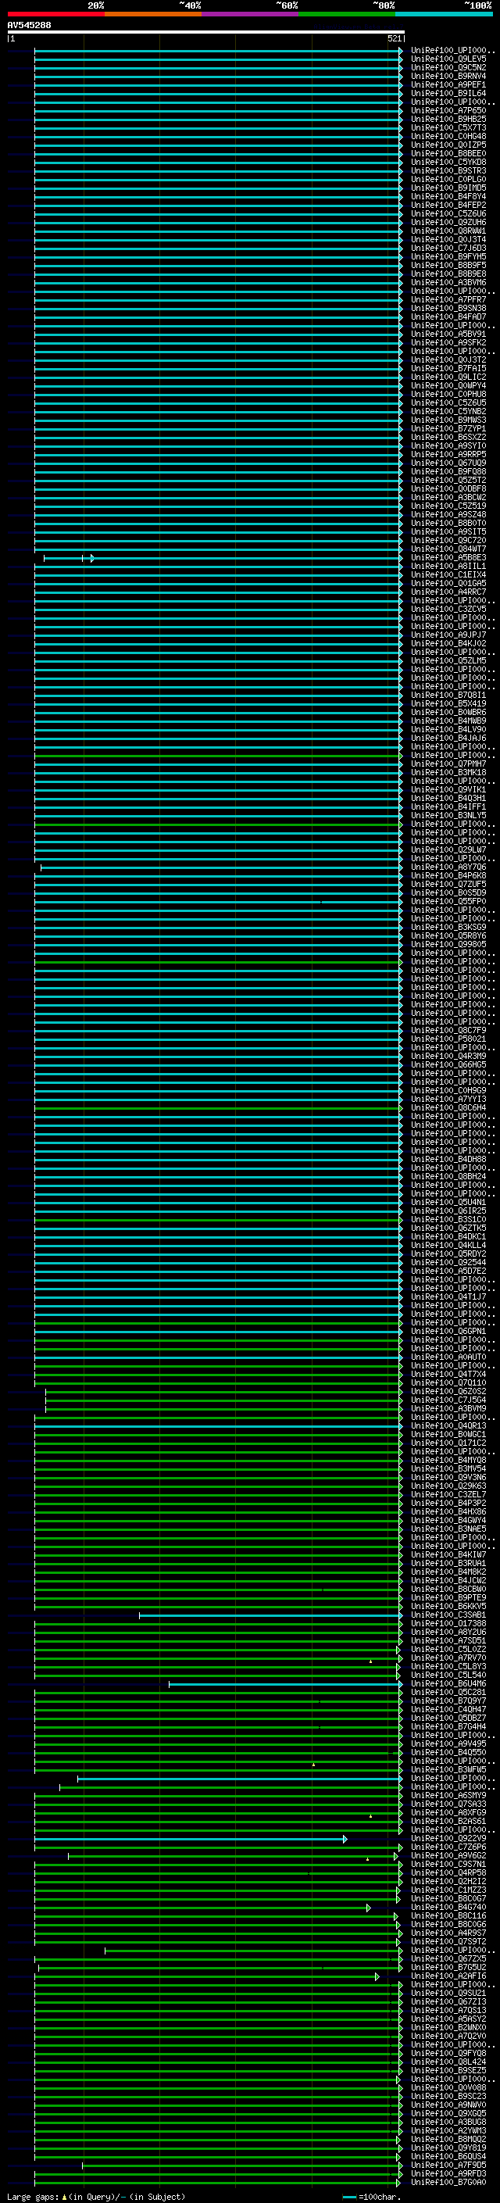This screenshot has width=500, height=2203.
Task: Select subject label UniRef100_Q29LW7
Action: click(x=448, y=850)
